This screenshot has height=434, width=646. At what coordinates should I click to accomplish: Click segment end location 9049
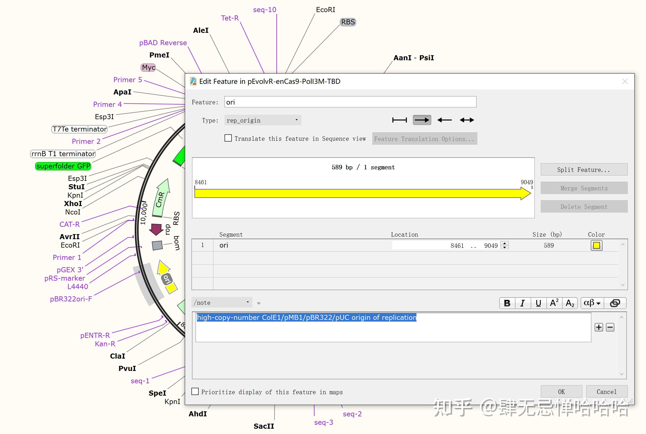pos(491,246)
